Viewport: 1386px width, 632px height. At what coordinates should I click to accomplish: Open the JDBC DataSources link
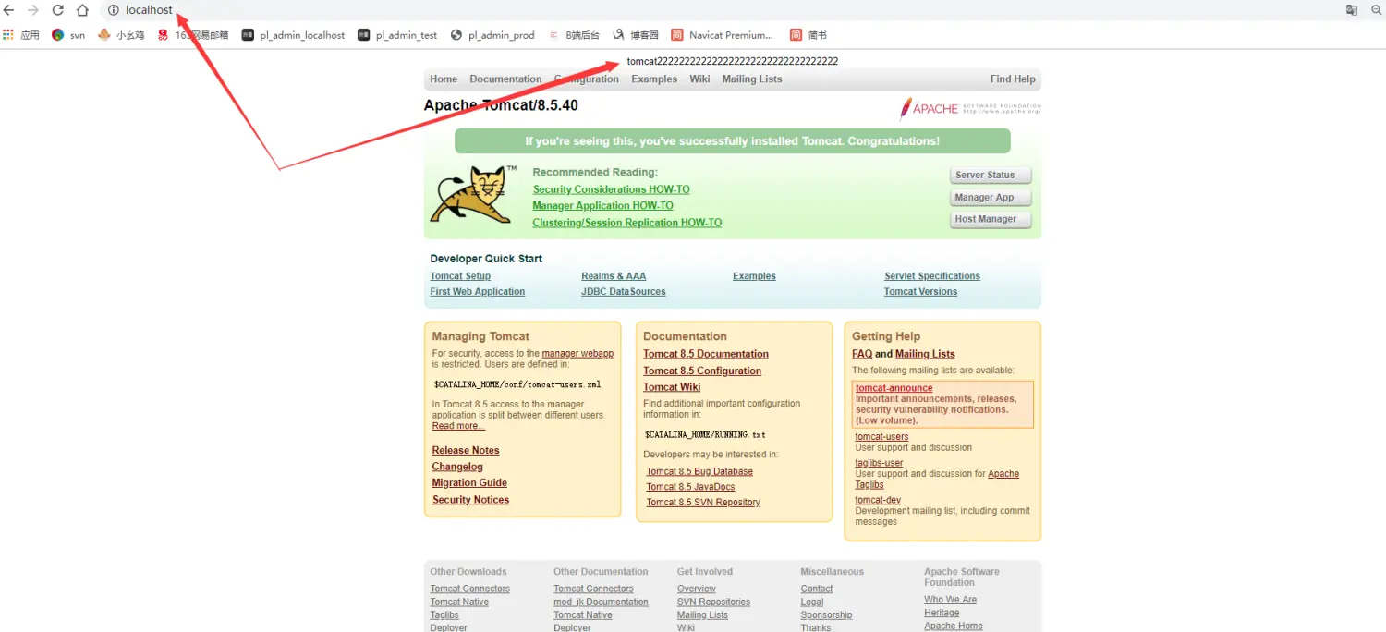[624, 292]
